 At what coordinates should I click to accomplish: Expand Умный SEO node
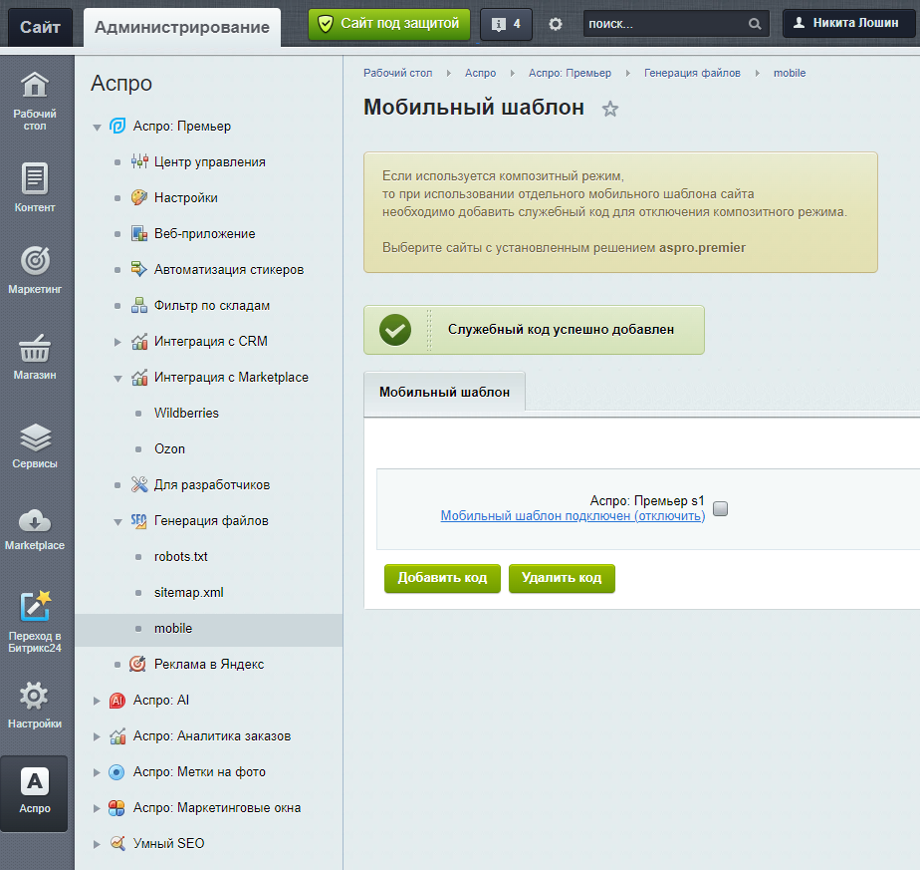click(97, 843)
